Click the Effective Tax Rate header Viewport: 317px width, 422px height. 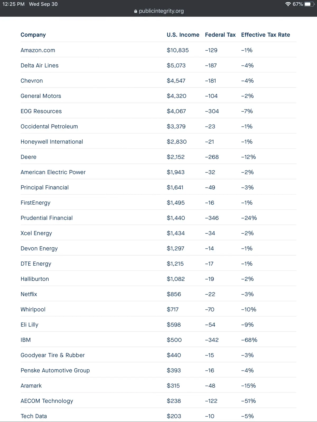tap(265, 35)
